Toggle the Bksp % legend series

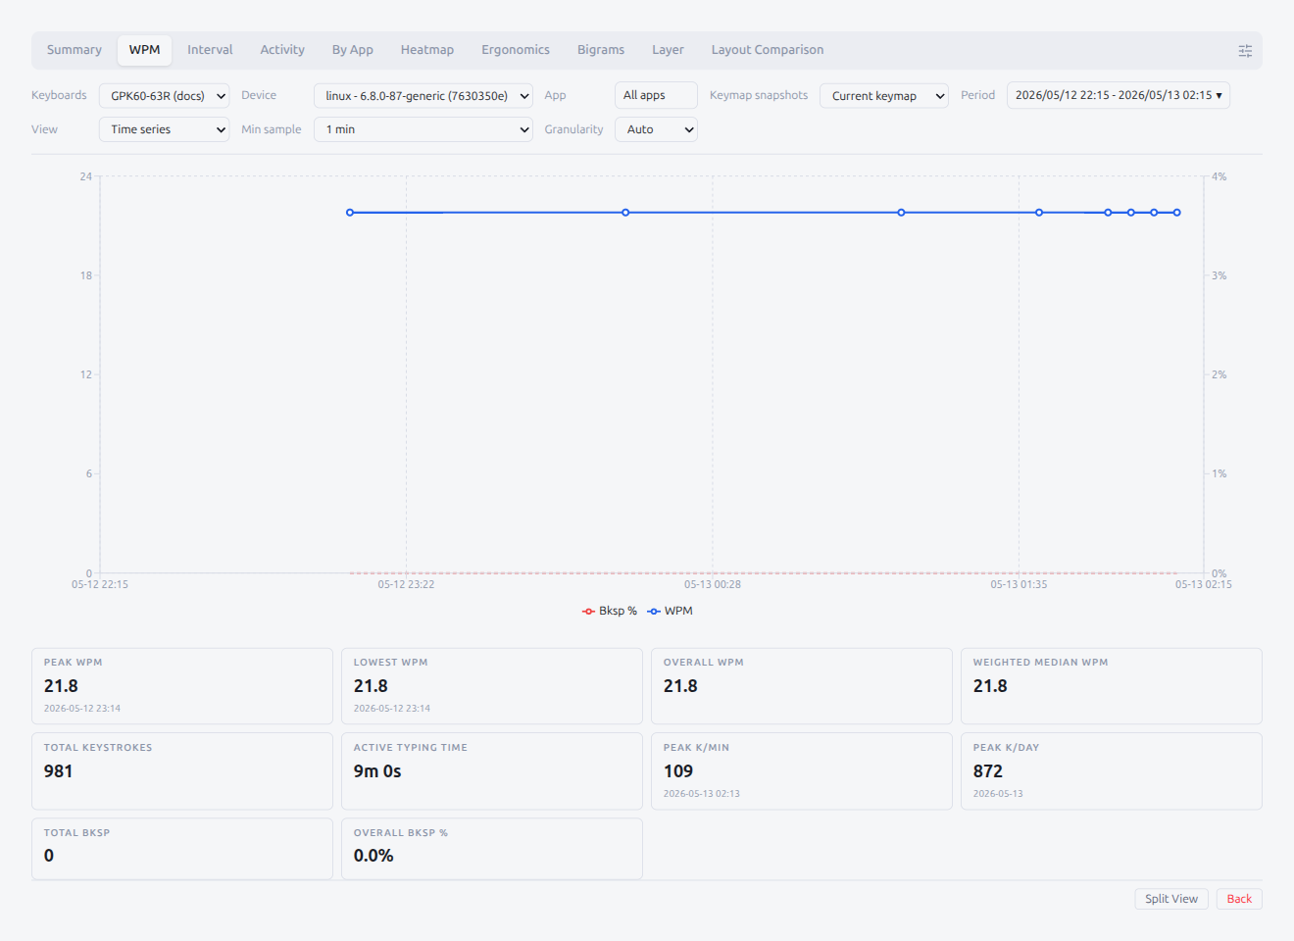(x=609, y=611)
